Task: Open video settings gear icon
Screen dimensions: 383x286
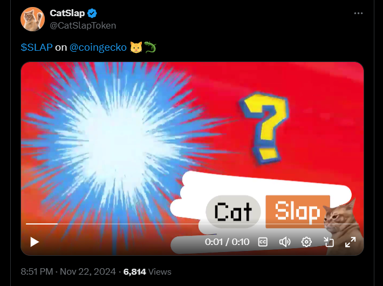Action: click(306, 242)
